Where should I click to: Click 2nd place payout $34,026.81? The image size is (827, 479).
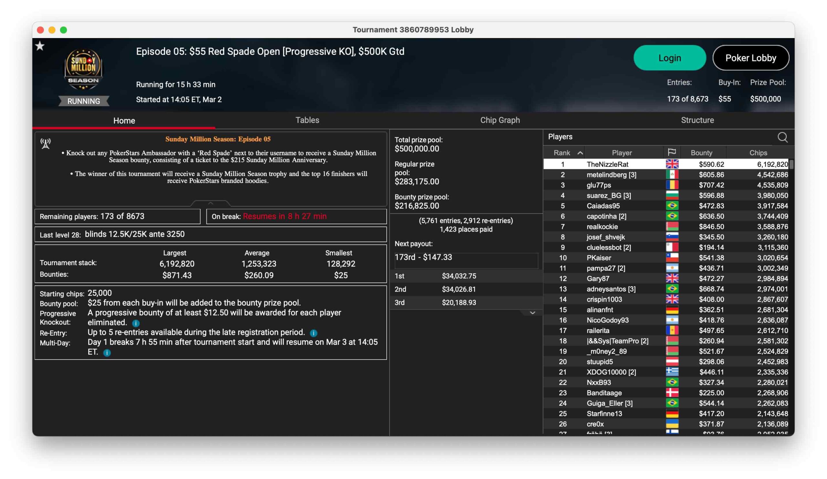[x=459, y=289]
